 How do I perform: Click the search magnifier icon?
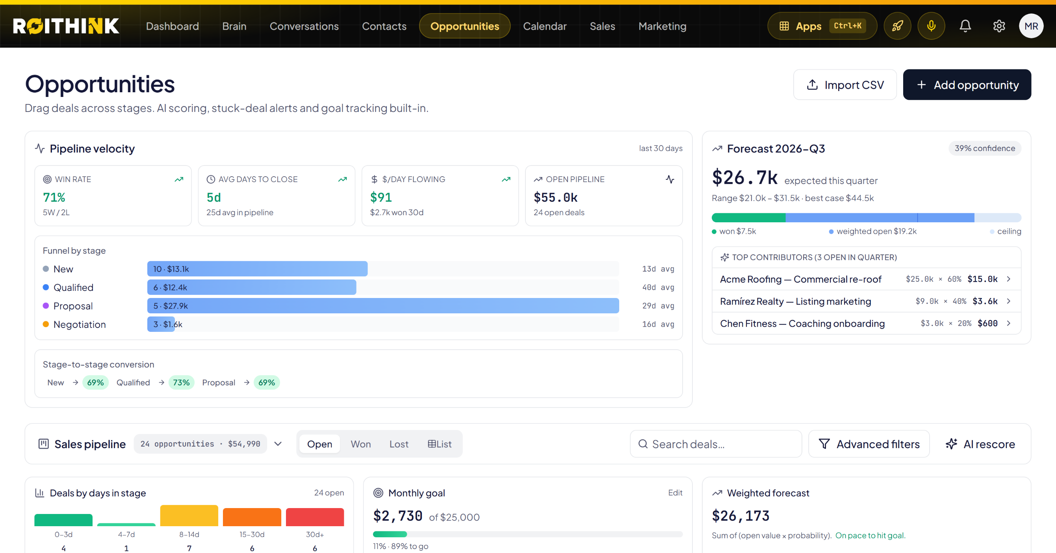coord(643,444)
